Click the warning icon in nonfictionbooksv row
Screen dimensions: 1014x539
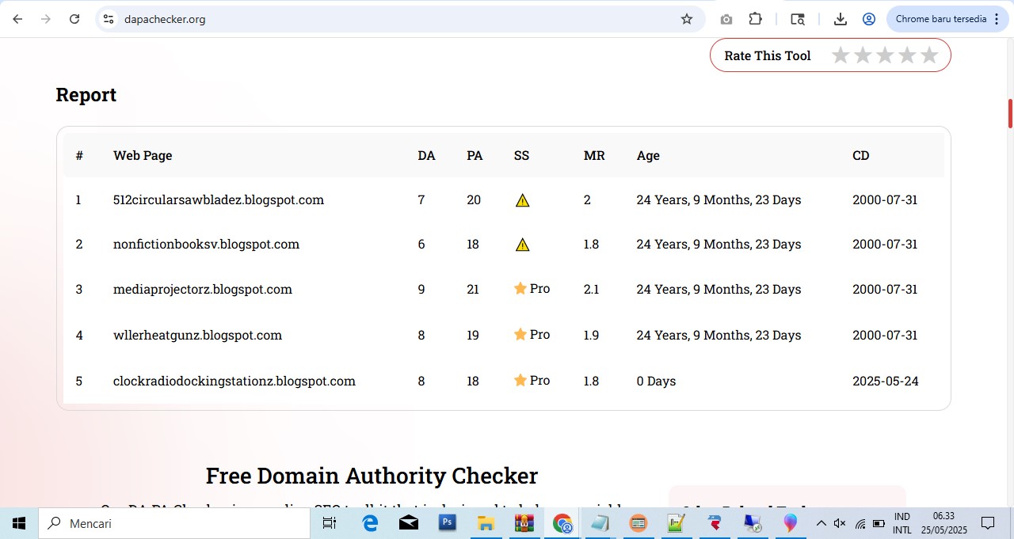522,245
